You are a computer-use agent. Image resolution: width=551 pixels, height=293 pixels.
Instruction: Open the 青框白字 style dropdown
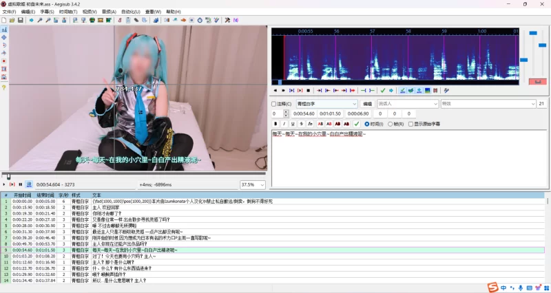click(326, 104)
